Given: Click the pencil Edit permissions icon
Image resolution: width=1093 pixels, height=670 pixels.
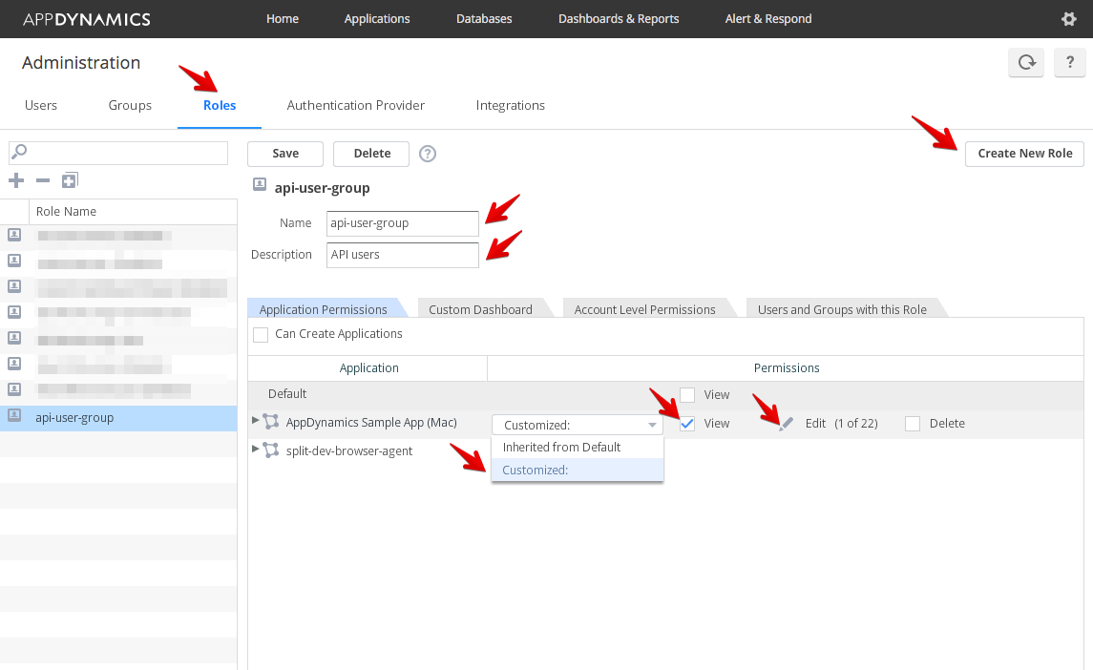Looking at the screenshot, I should pos(786,424).
